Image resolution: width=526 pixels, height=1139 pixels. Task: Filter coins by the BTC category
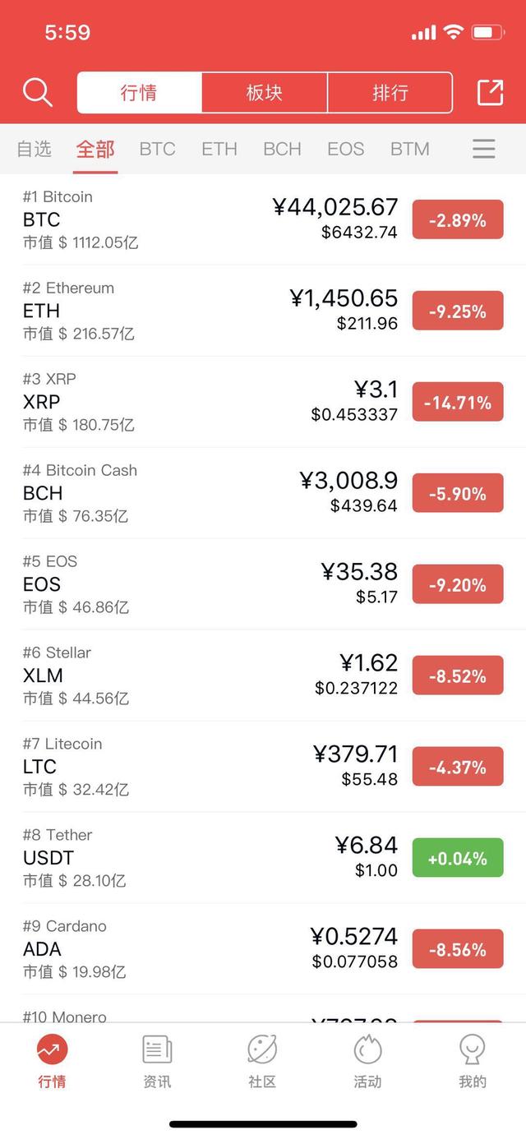[156, 149]
